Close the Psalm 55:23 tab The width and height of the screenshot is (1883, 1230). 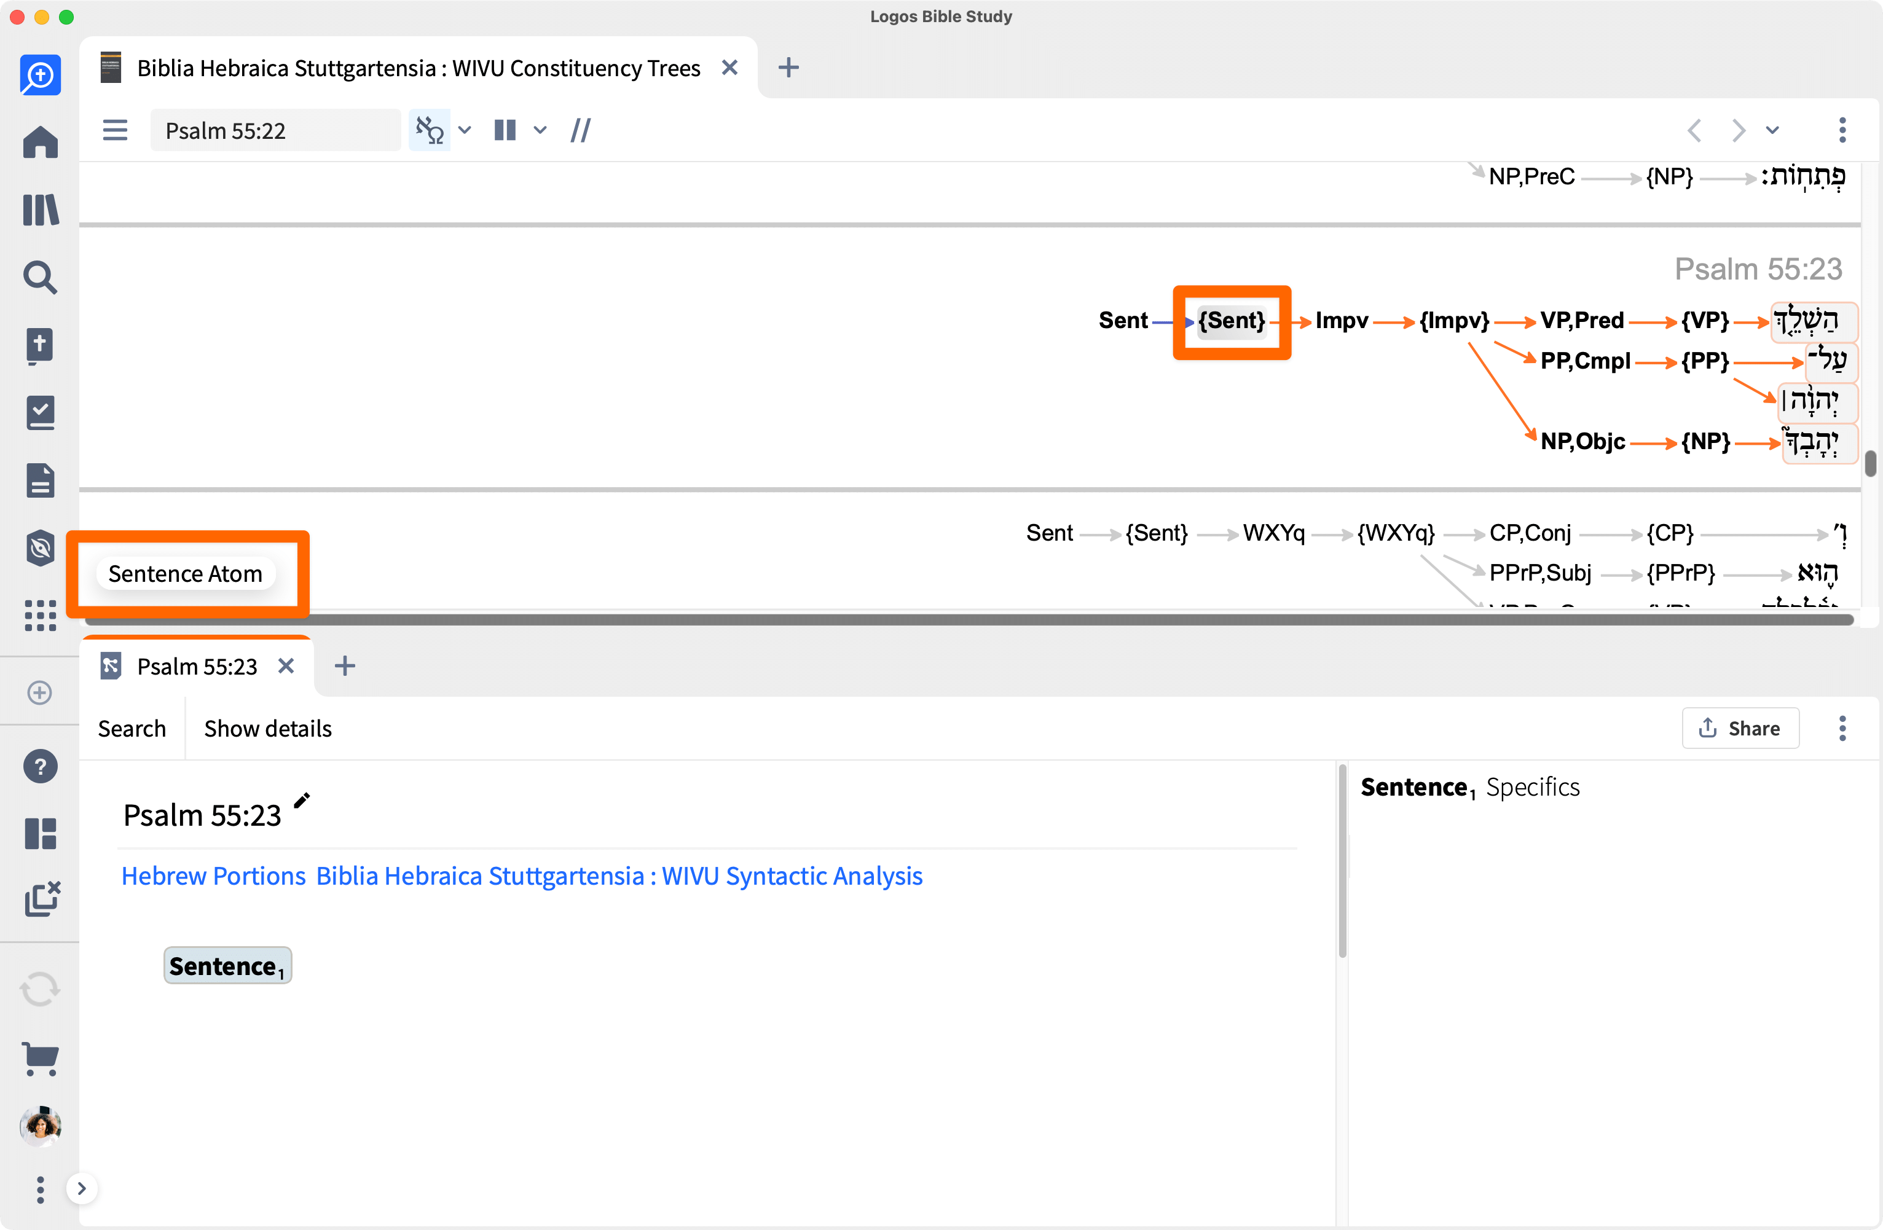click(x=286, y=666)
